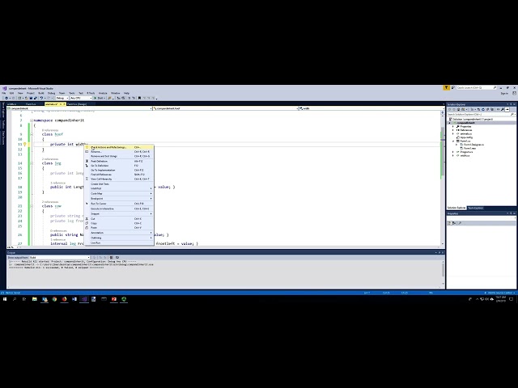Select Find All References menu entry
518x388 pixels.
point(119,175)
